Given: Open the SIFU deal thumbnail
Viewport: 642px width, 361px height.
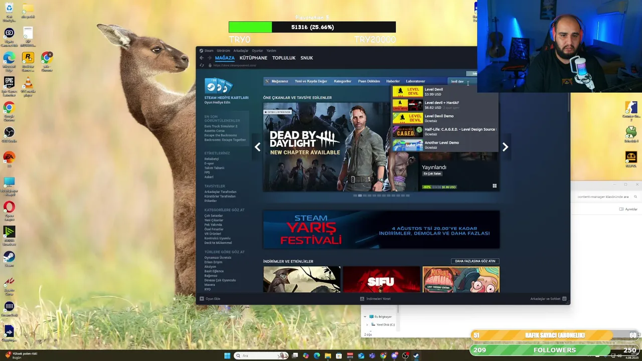Looking at the screenshot, I should tap(381, 280).
